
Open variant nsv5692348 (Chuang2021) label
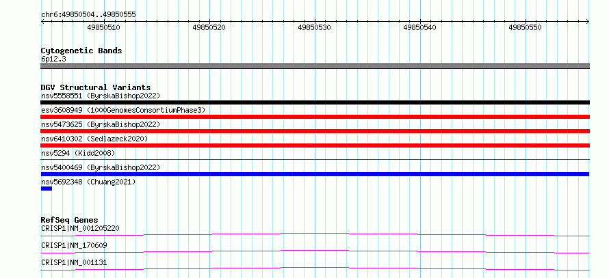coord(88,182)
